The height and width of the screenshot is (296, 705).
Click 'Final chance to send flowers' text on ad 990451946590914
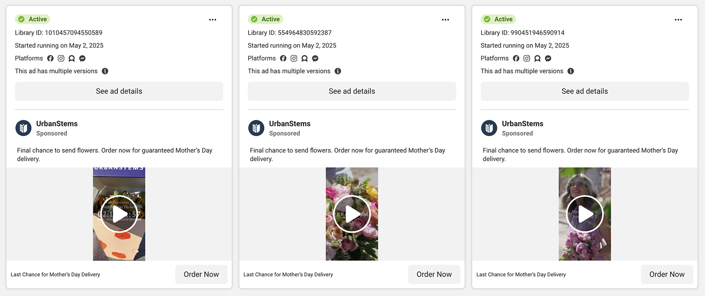coord(580,155)
